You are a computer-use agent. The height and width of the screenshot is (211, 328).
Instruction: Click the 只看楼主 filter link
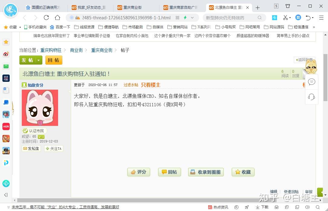(151, 85)
